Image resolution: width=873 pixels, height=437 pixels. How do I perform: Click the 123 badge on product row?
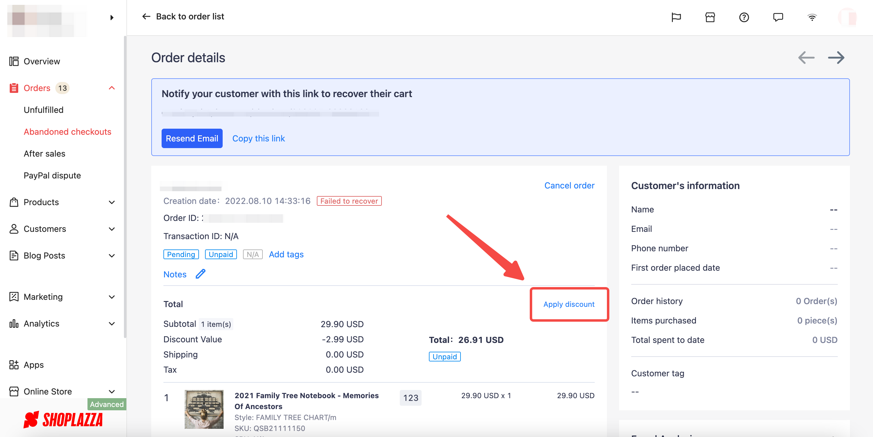click(x=410, y=398)
